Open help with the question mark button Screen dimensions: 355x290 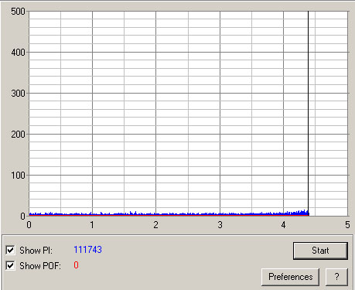coord(336,277)
